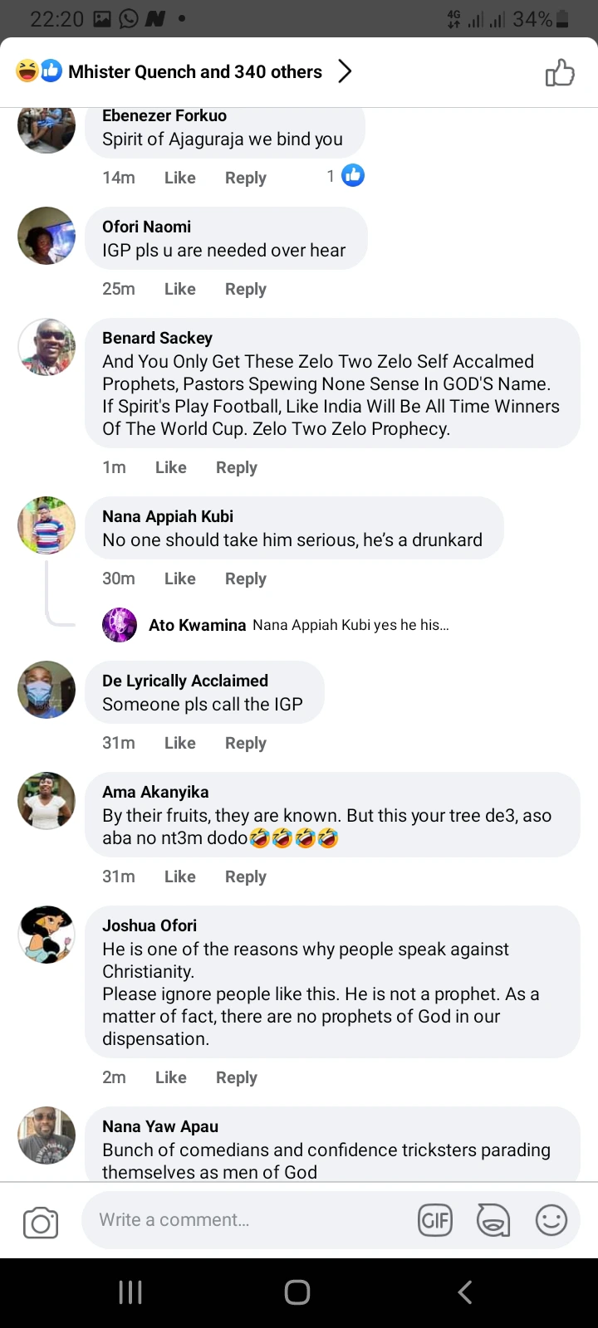
Task: Open camera icon beside comment box
Action: pyautogui.click(x=41, y=1223)
